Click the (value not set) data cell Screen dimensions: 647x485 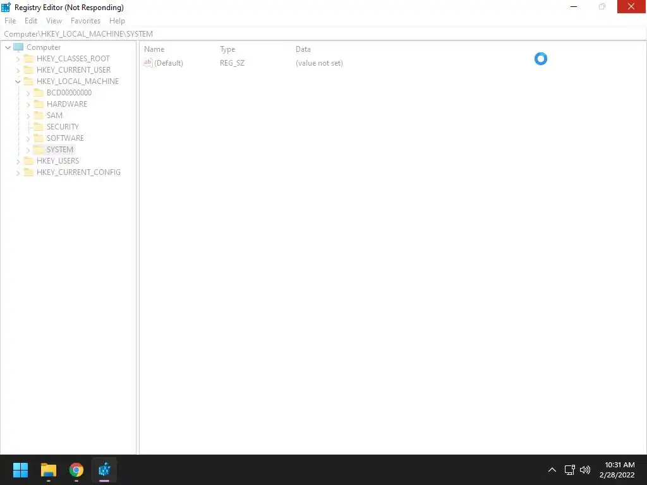click(319, 63)
